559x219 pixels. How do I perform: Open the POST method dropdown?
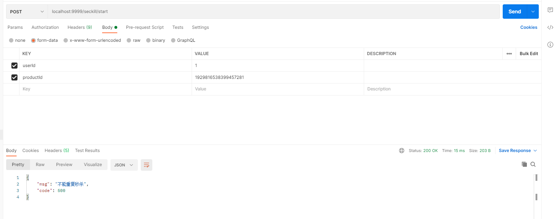(27, 12)
